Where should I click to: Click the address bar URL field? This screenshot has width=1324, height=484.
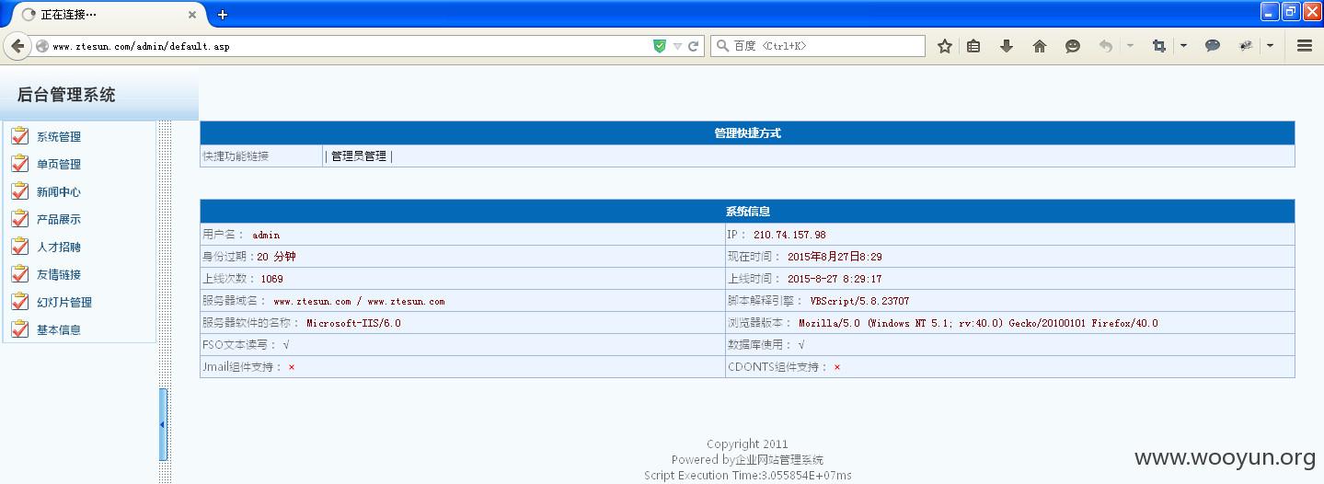tap(350, 46)
